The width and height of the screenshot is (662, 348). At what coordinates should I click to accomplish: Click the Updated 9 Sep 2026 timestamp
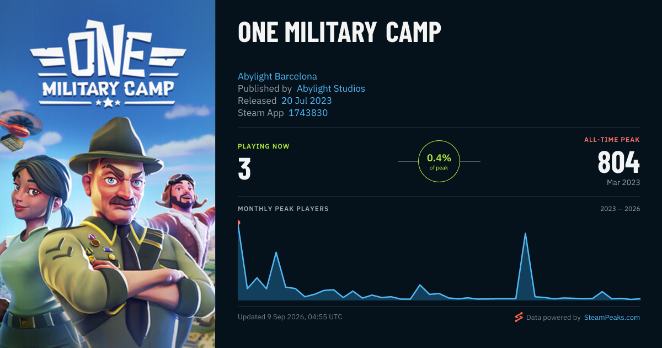click(290, 317)
